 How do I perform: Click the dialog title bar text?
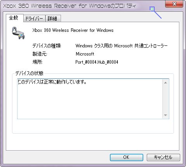(x=70, y=6)
